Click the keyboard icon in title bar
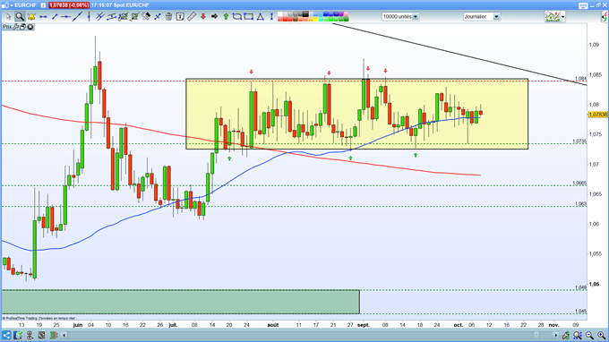Viewport: 609px width, 342px height. [x=583, y=5]
